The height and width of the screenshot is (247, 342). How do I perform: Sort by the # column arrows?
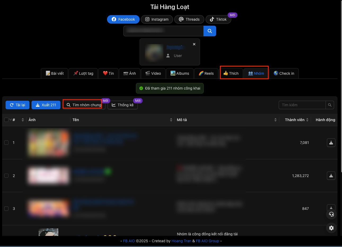(x=23, y=120)
